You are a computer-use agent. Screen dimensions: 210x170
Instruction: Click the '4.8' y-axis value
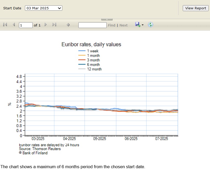(19, 76)
